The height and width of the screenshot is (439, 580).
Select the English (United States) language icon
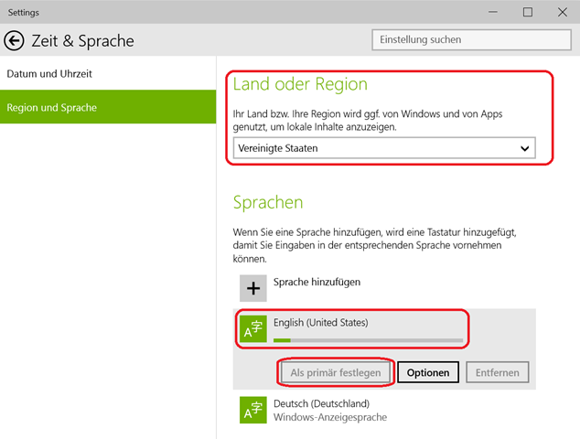253,328
